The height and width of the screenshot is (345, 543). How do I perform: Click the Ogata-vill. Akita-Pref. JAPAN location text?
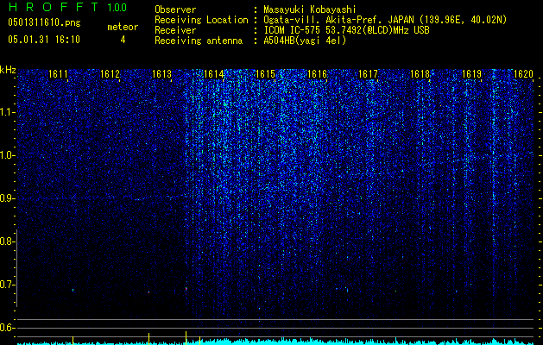click(x=385, y=20)
